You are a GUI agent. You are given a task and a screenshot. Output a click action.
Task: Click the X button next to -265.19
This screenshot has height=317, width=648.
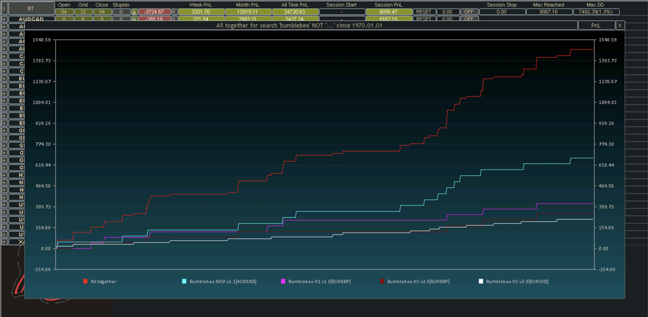[174, 19]
